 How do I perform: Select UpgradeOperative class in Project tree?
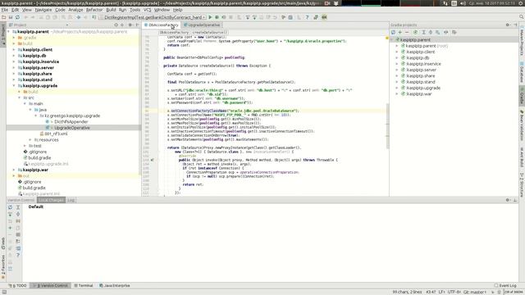(71, 128)
